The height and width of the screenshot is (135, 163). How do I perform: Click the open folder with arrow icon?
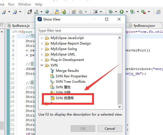[57, 12]
